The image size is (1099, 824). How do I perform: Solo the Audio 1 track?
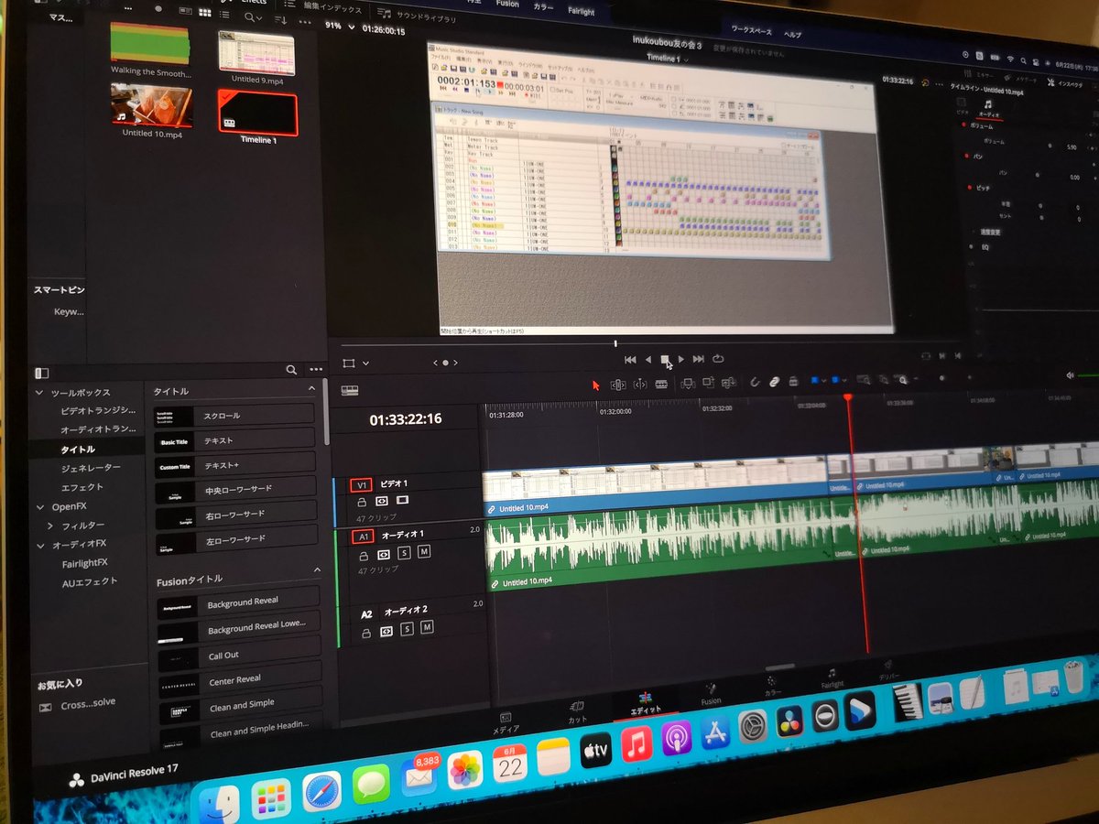pos(405,553)
